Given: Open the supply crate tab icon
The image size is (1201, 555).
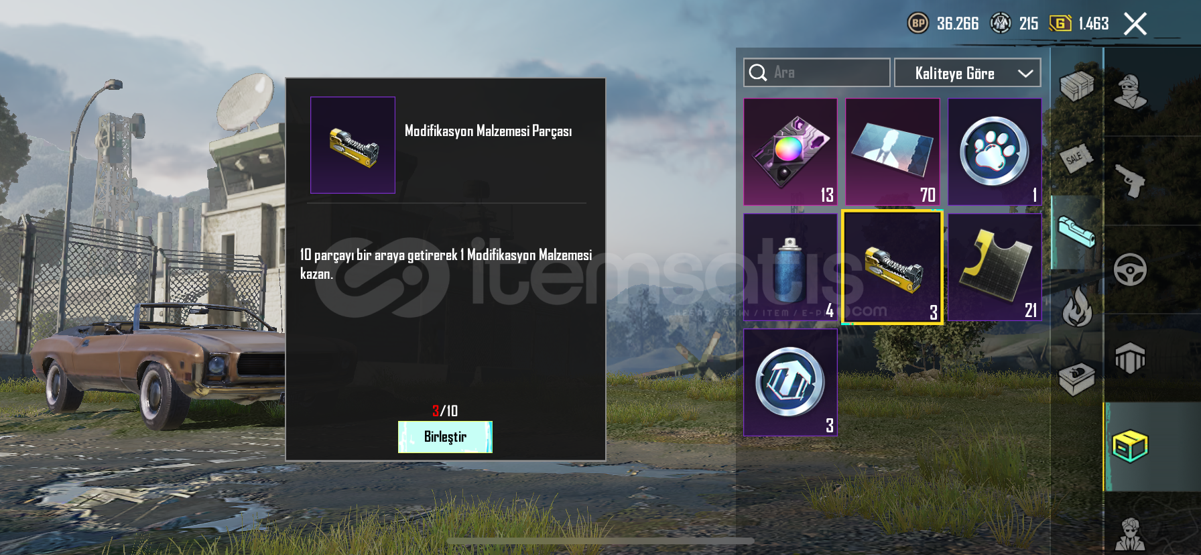Looking at the screenshot, I should point(1076,85).
